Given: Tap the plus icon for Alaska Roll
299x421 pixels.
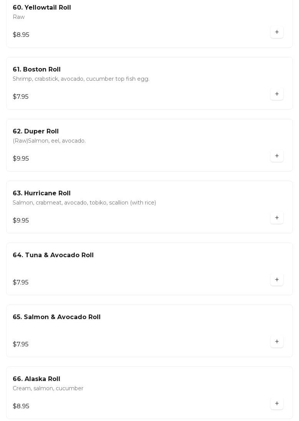Looking at the screenshot, I should 277,403.
